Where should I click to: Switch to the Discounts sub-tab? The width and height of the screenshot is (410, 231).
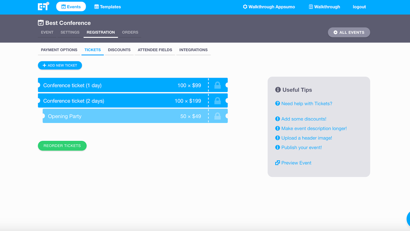[119, 50]
